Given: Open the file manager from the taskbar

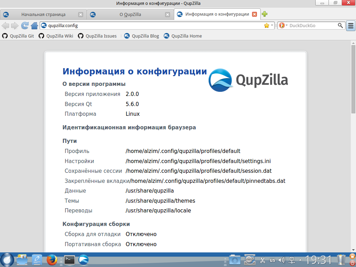Looking at the screenshot, I should (x=22, y=260).
